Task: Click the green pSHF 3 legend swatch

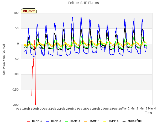Action: tap(66, 121)
